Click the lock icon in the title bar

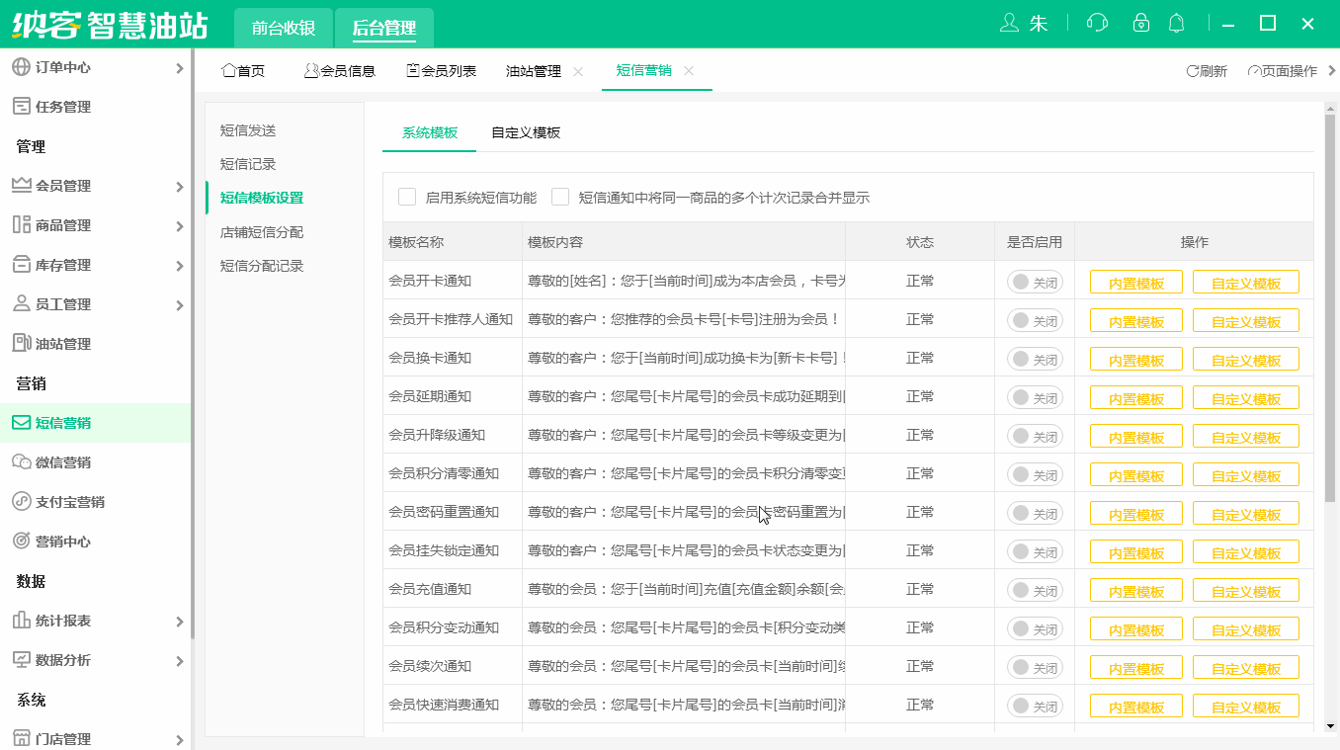[x=1140, y=23]
